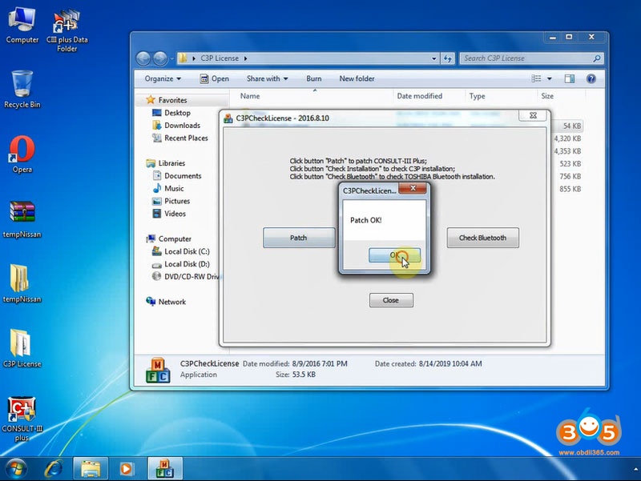Open Desktop in navigation pane
Image resolution: width=641 pixels, height=481 pixels.
click(x=171, y=113)
